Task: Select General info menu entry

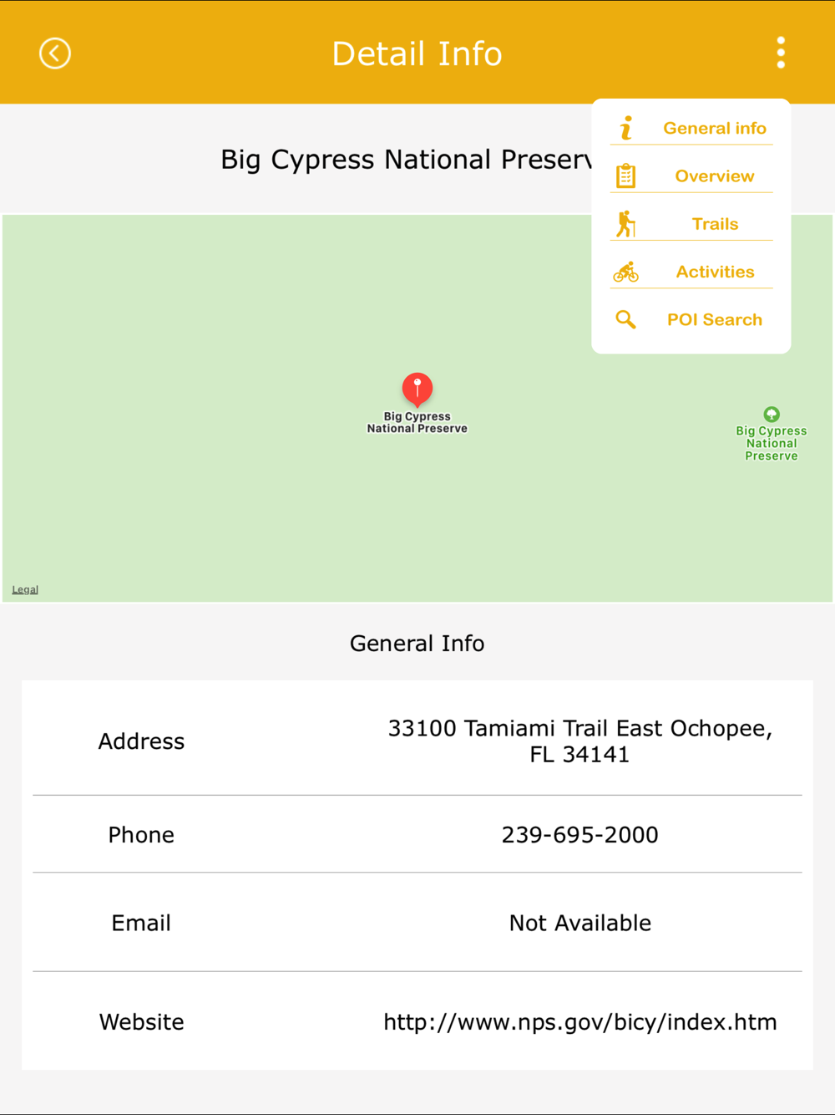Action: 692,128
